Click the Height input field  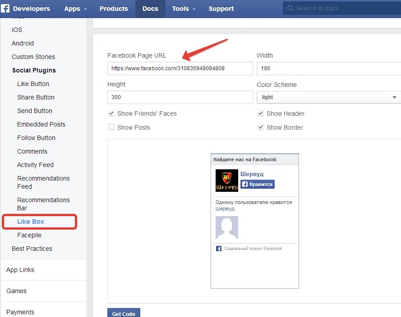click(x=180, y=97)
